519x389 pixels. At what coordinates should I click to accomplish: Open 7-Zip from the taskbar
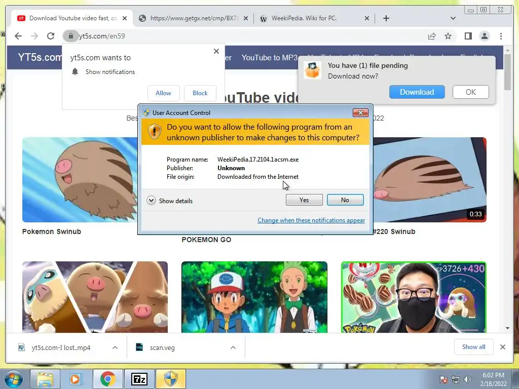click(x=139, y=379)
